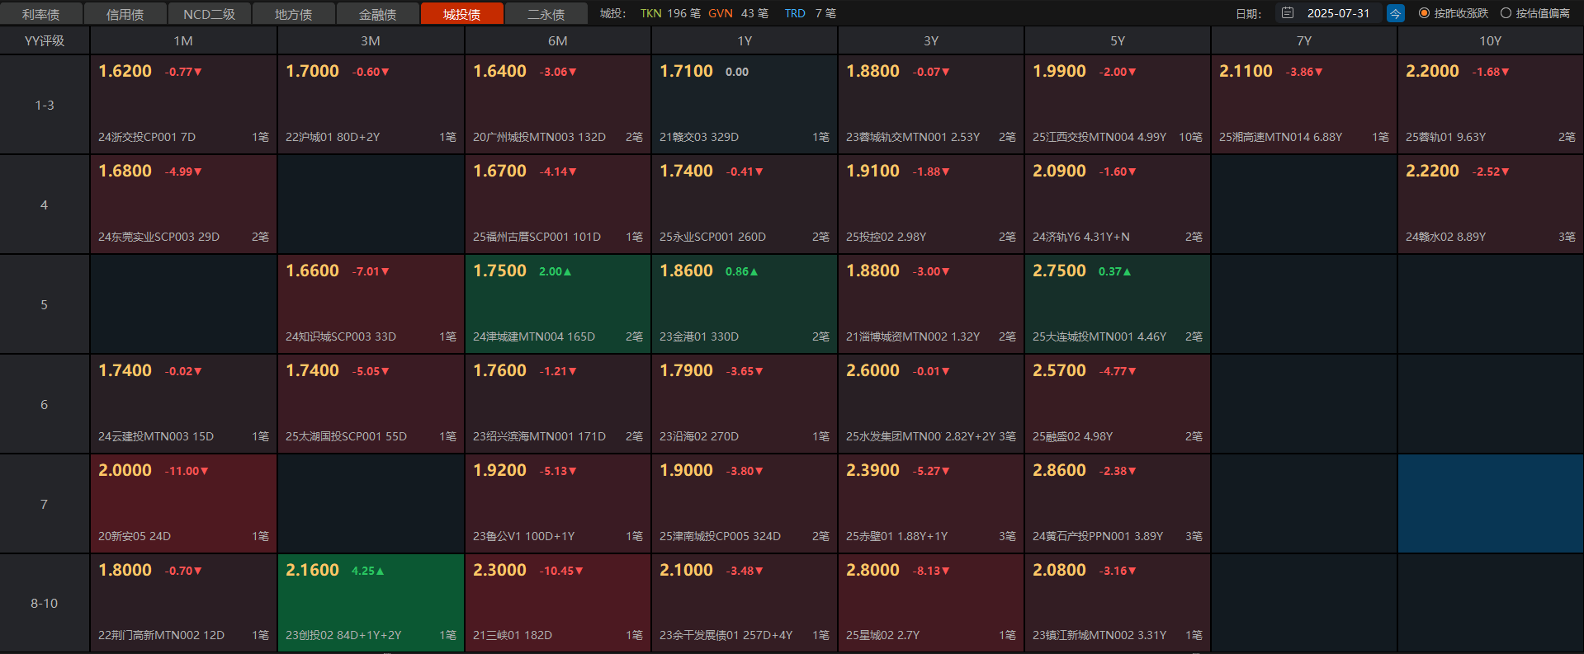The image size is (1584, 654).
Task: Open the 25大连城投MTN001 4.46Y bond cell
Action: click(x=1118, y=304)
